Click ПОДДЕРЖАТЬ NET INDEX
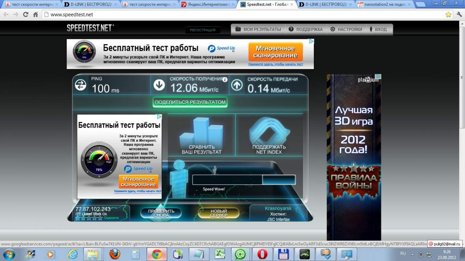 coord(269,134)
